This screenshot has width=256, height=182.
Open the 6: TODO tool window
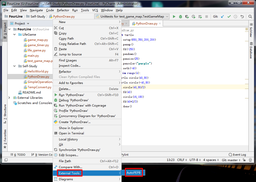point(18,155)
